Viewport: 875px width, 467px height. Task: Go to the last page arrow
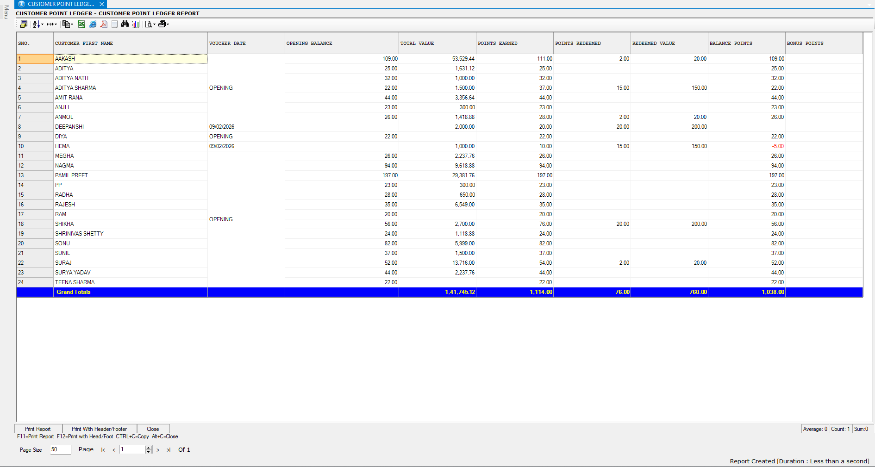coord(169,450)
